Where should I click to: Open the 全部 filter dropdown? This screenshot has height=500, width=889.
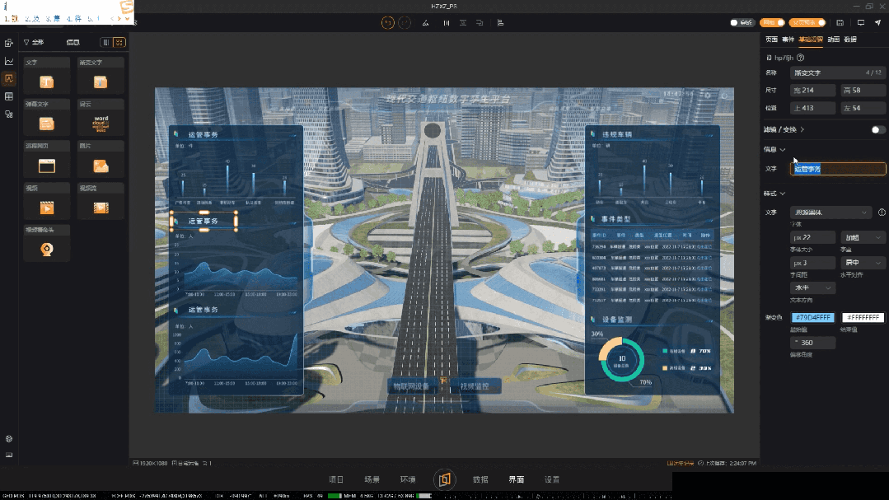(34, 43)
